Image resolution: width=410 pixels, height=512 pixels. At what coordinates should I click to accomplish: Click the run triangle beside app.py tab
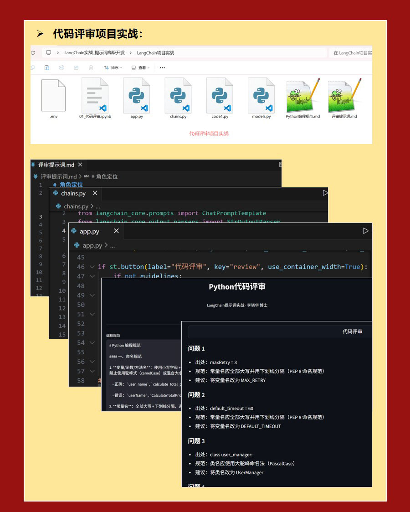pos(365,231)
